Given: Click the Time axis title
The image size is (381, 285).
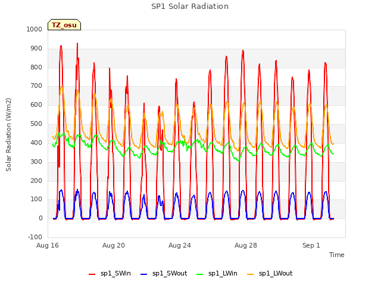Looking at the screenshot, I should (336, 255).
